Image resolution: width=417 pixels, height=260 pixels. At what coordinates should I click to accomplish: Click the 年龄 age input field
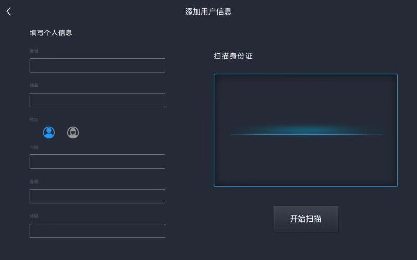pyautogui.click(x=97, y=162)
